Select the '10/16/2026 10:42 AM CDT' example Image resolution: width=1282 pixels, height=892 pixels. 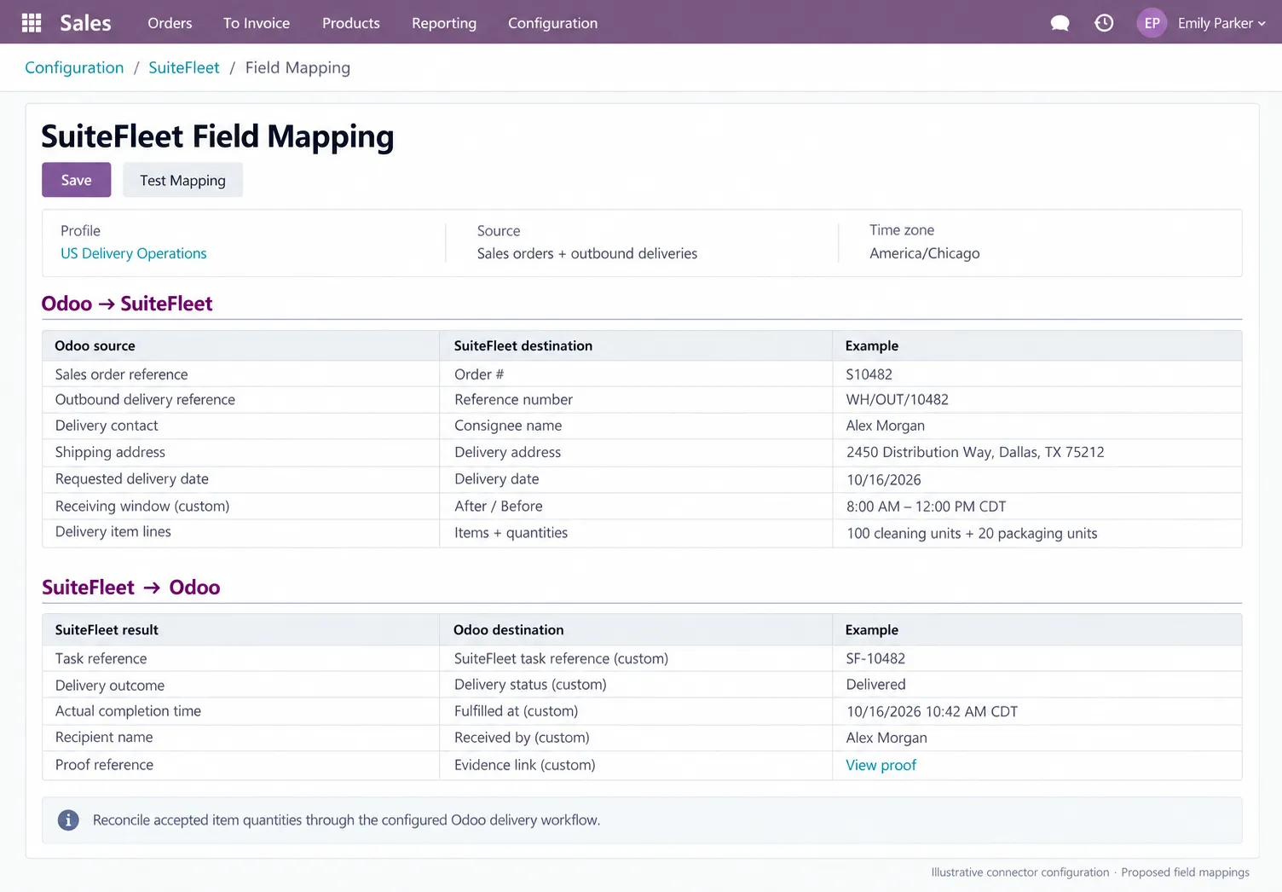coord(932,712)
